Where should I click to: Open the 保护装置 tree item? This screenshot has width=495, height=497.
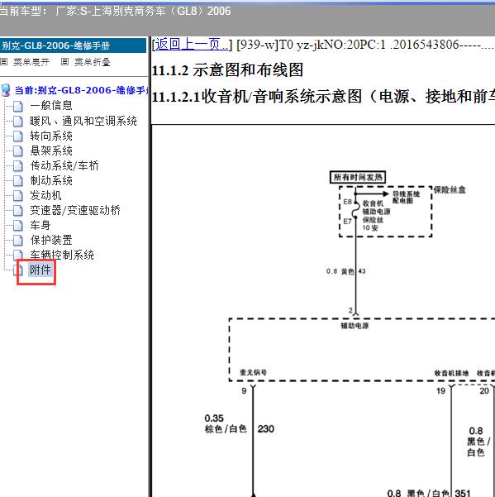pyautogui.click(x=51, y=240)
